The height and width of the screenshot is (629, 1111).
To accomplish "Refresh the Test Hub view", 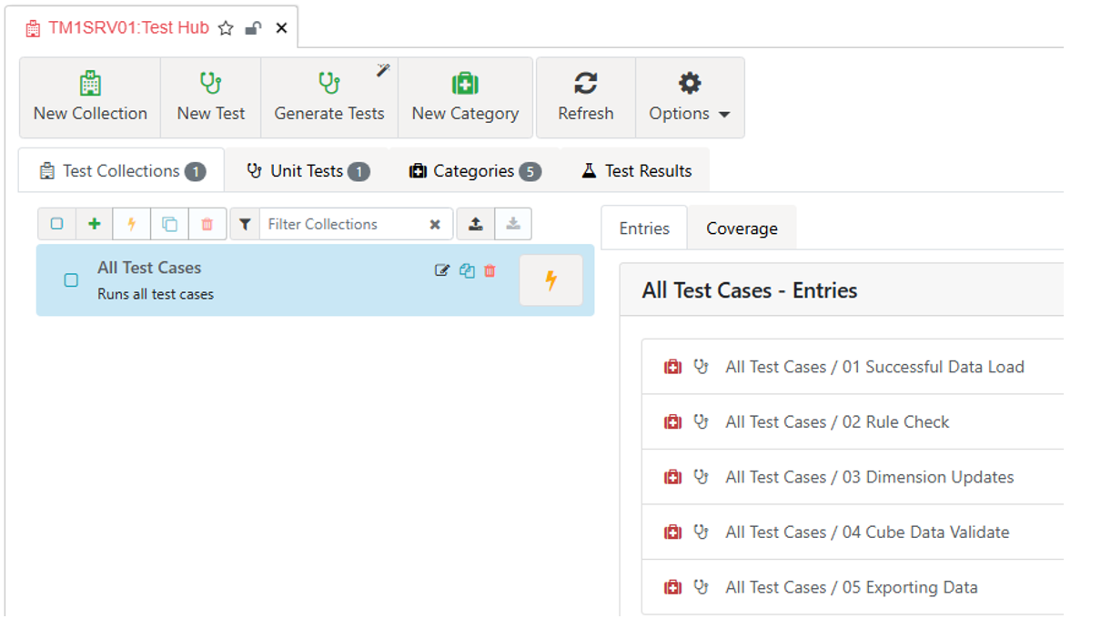I will [585, 97].
